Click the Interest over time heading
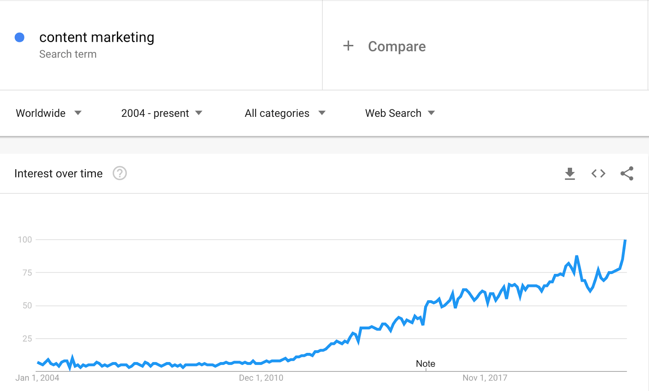 [58, 173]
